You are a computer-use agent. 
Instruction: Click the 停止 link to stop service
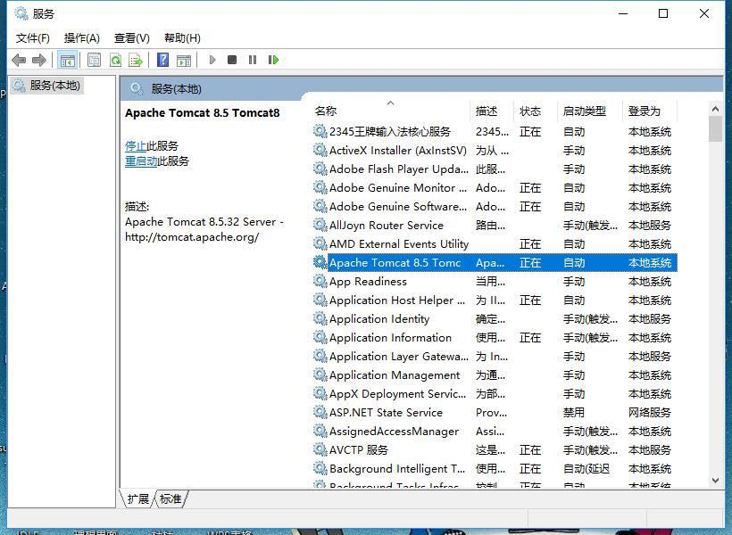point(136,146)
